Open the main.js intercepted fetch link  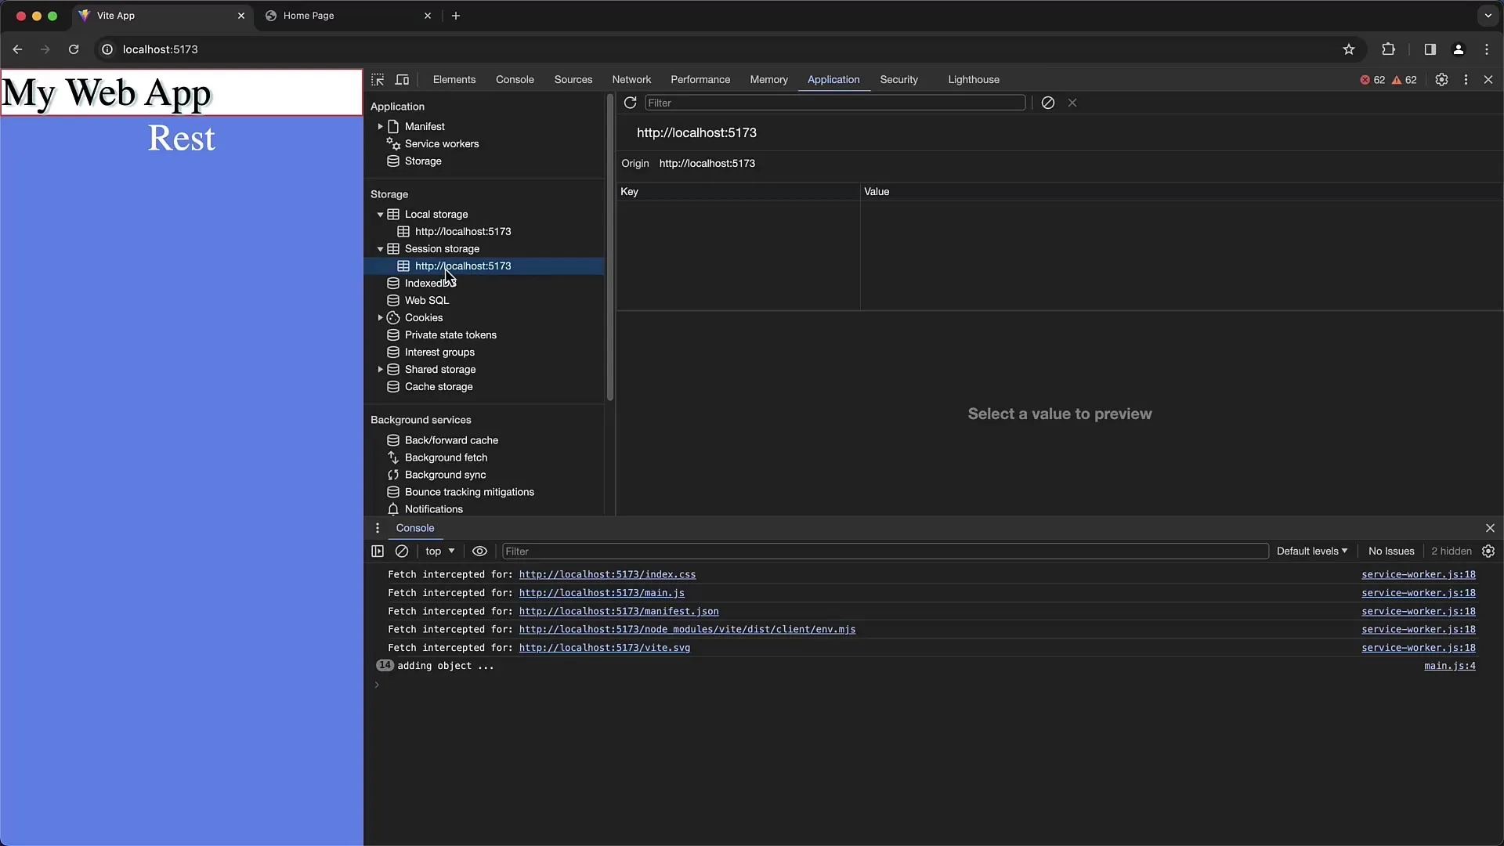(x=602, y=593)
